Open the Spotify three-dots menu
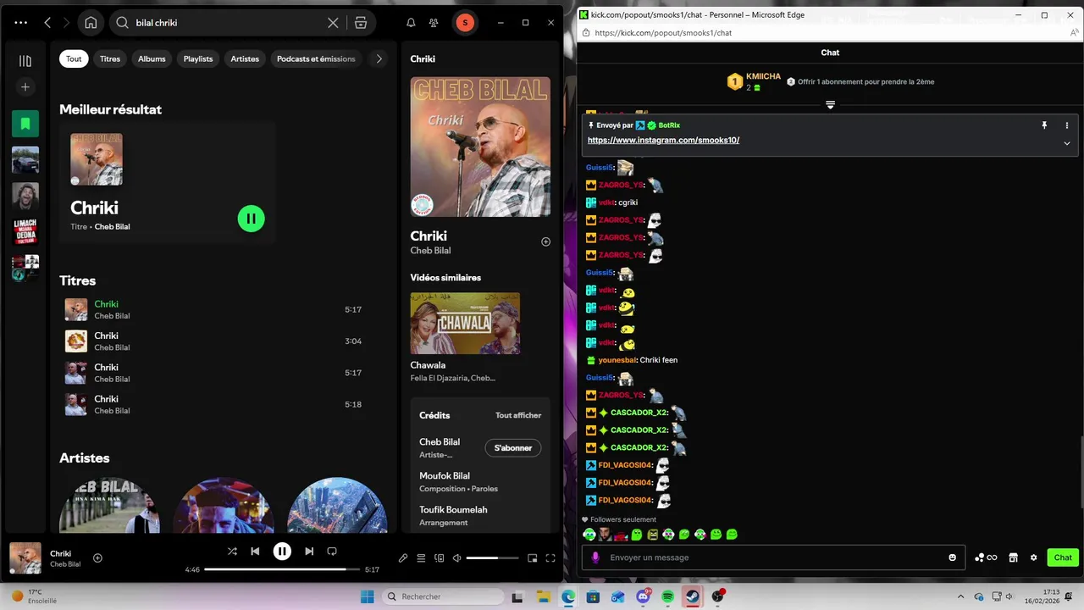 click(x=21, y=23)
